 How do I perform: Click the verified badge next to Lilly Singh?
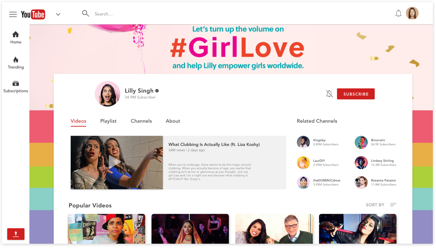[x=157, y=91]
